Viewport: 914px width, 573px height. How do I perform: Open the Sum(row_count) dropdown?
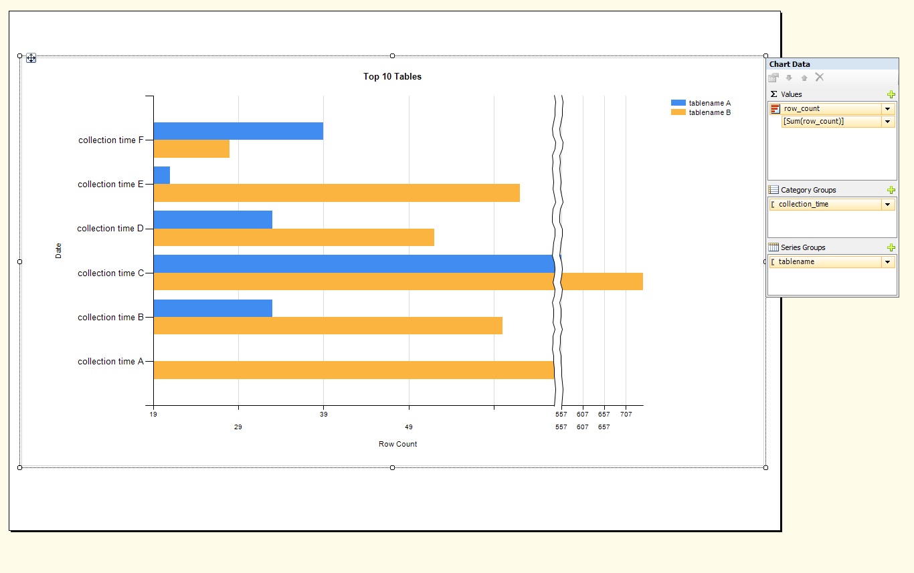point(888,121)
